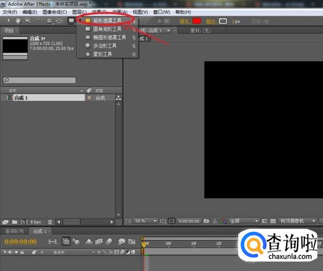The width and height of the screenshot is (323, 271).
Task: Show the RGB channel options icon
Action: (223, 221)
